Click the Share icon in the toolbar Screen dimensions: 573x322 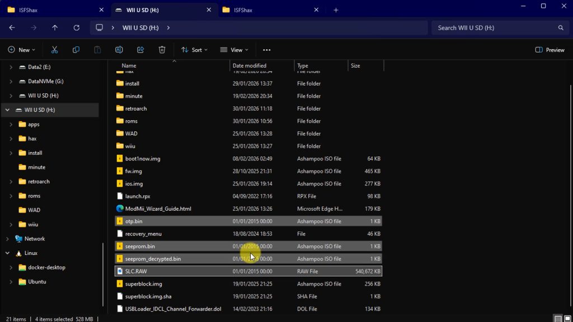point(140,50)
